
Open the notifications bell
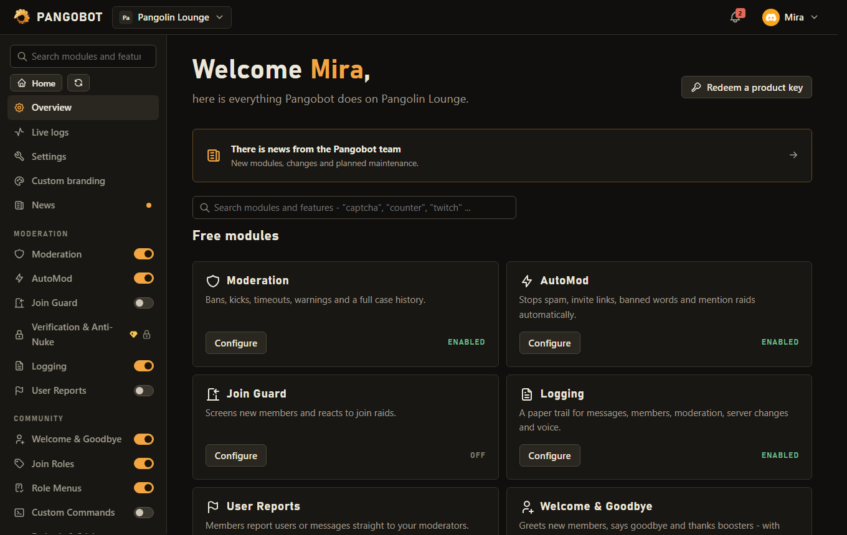tap(736, 17)
